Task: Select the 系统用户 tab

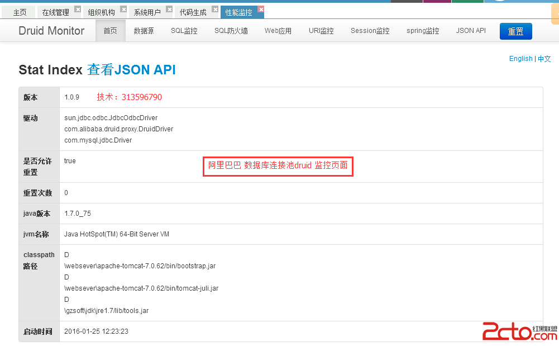Action: click(147, 12)
